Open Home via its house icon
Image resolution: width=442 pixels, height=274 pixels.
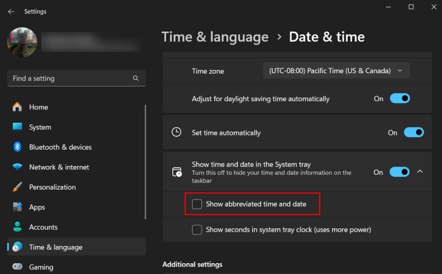(x=18, y=107)
